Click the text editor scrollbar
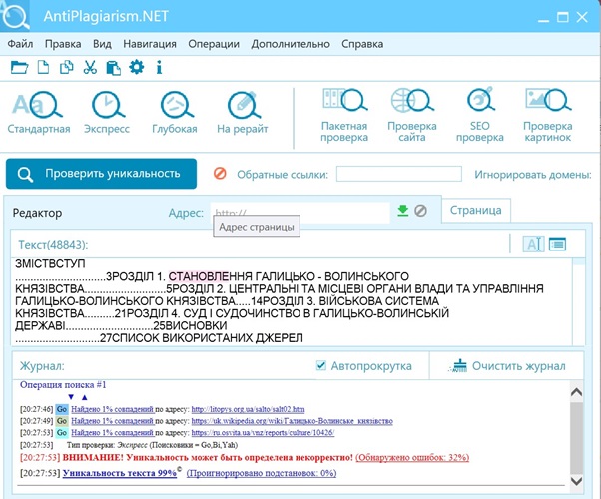601x499 pixels. coord(578,301)
